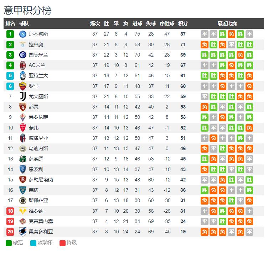The width and height of the screenshot is (268, 254).
Task: Click the Napoli club crest icon
Action: 22,34
